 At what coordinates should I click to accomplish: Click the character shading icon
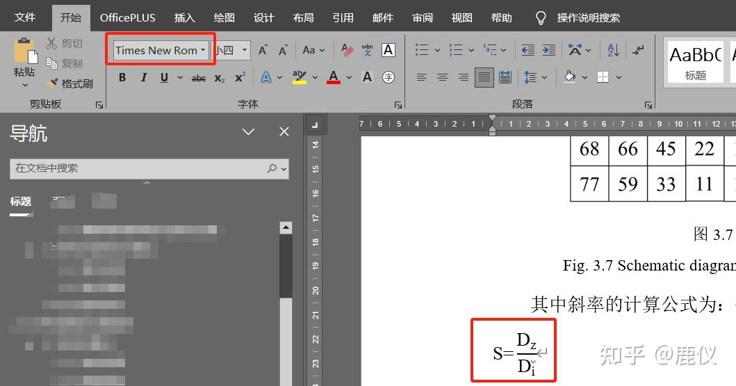[367, 77]
